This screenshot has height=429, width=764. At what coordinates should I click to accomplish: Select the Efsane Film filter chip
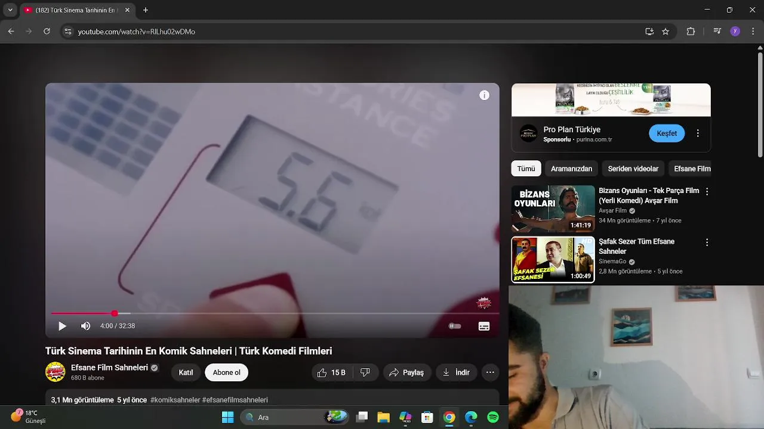[691, 169]
